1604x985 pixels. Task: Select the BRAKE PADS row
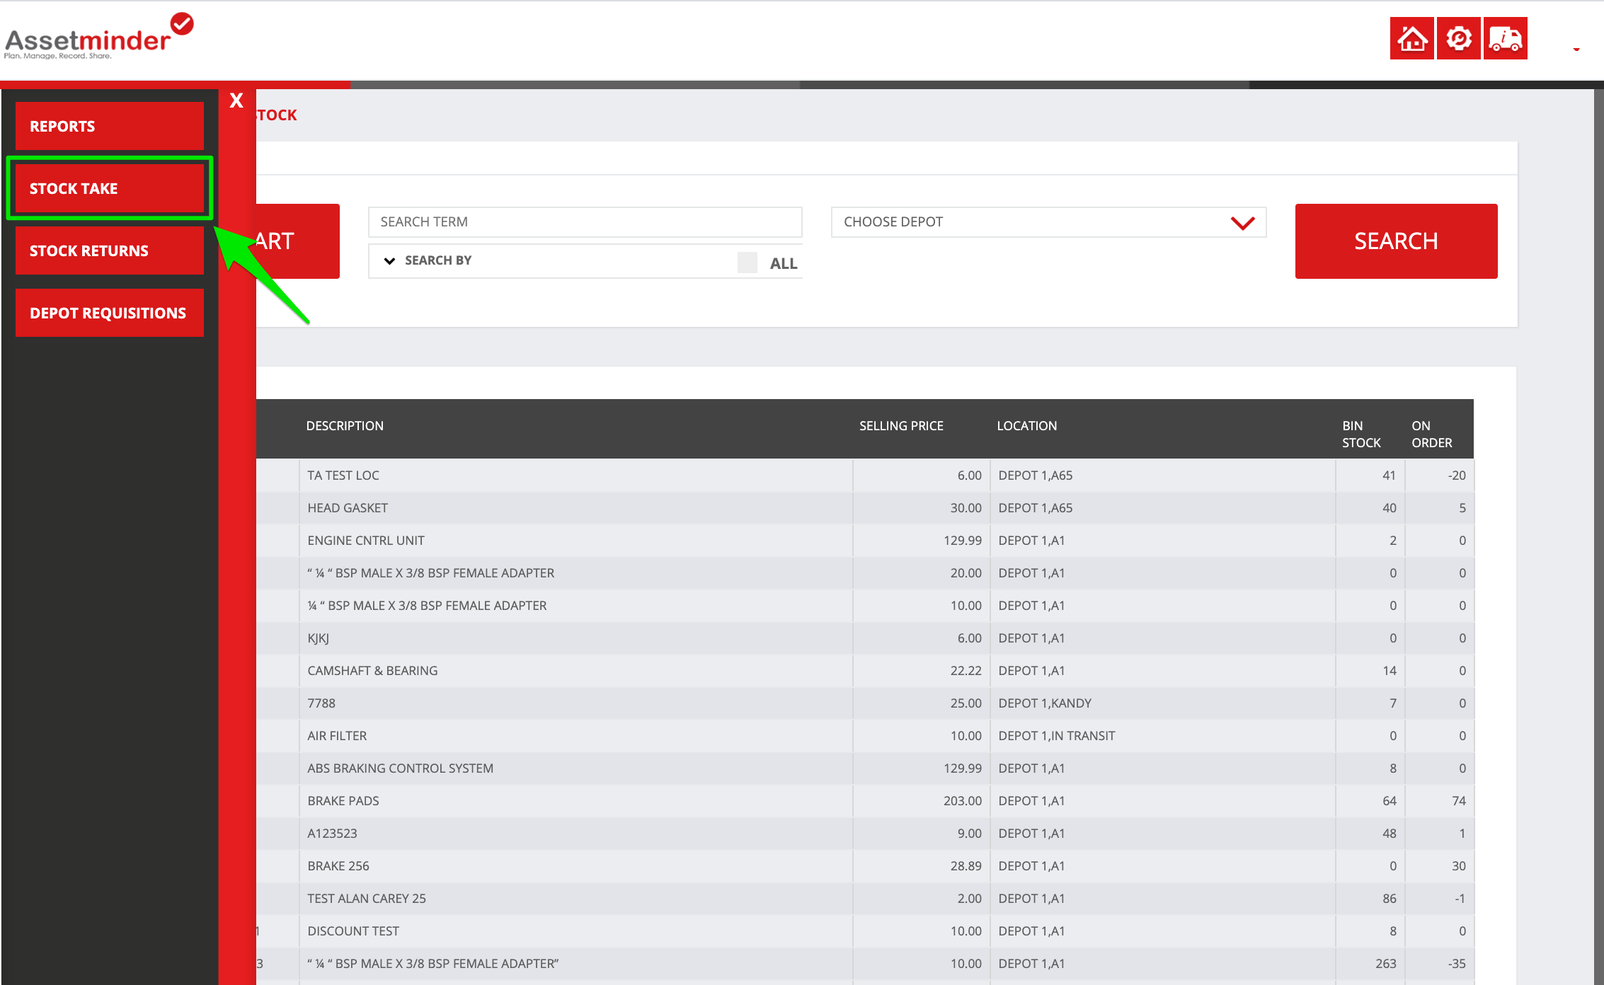[x=864, y=801]
